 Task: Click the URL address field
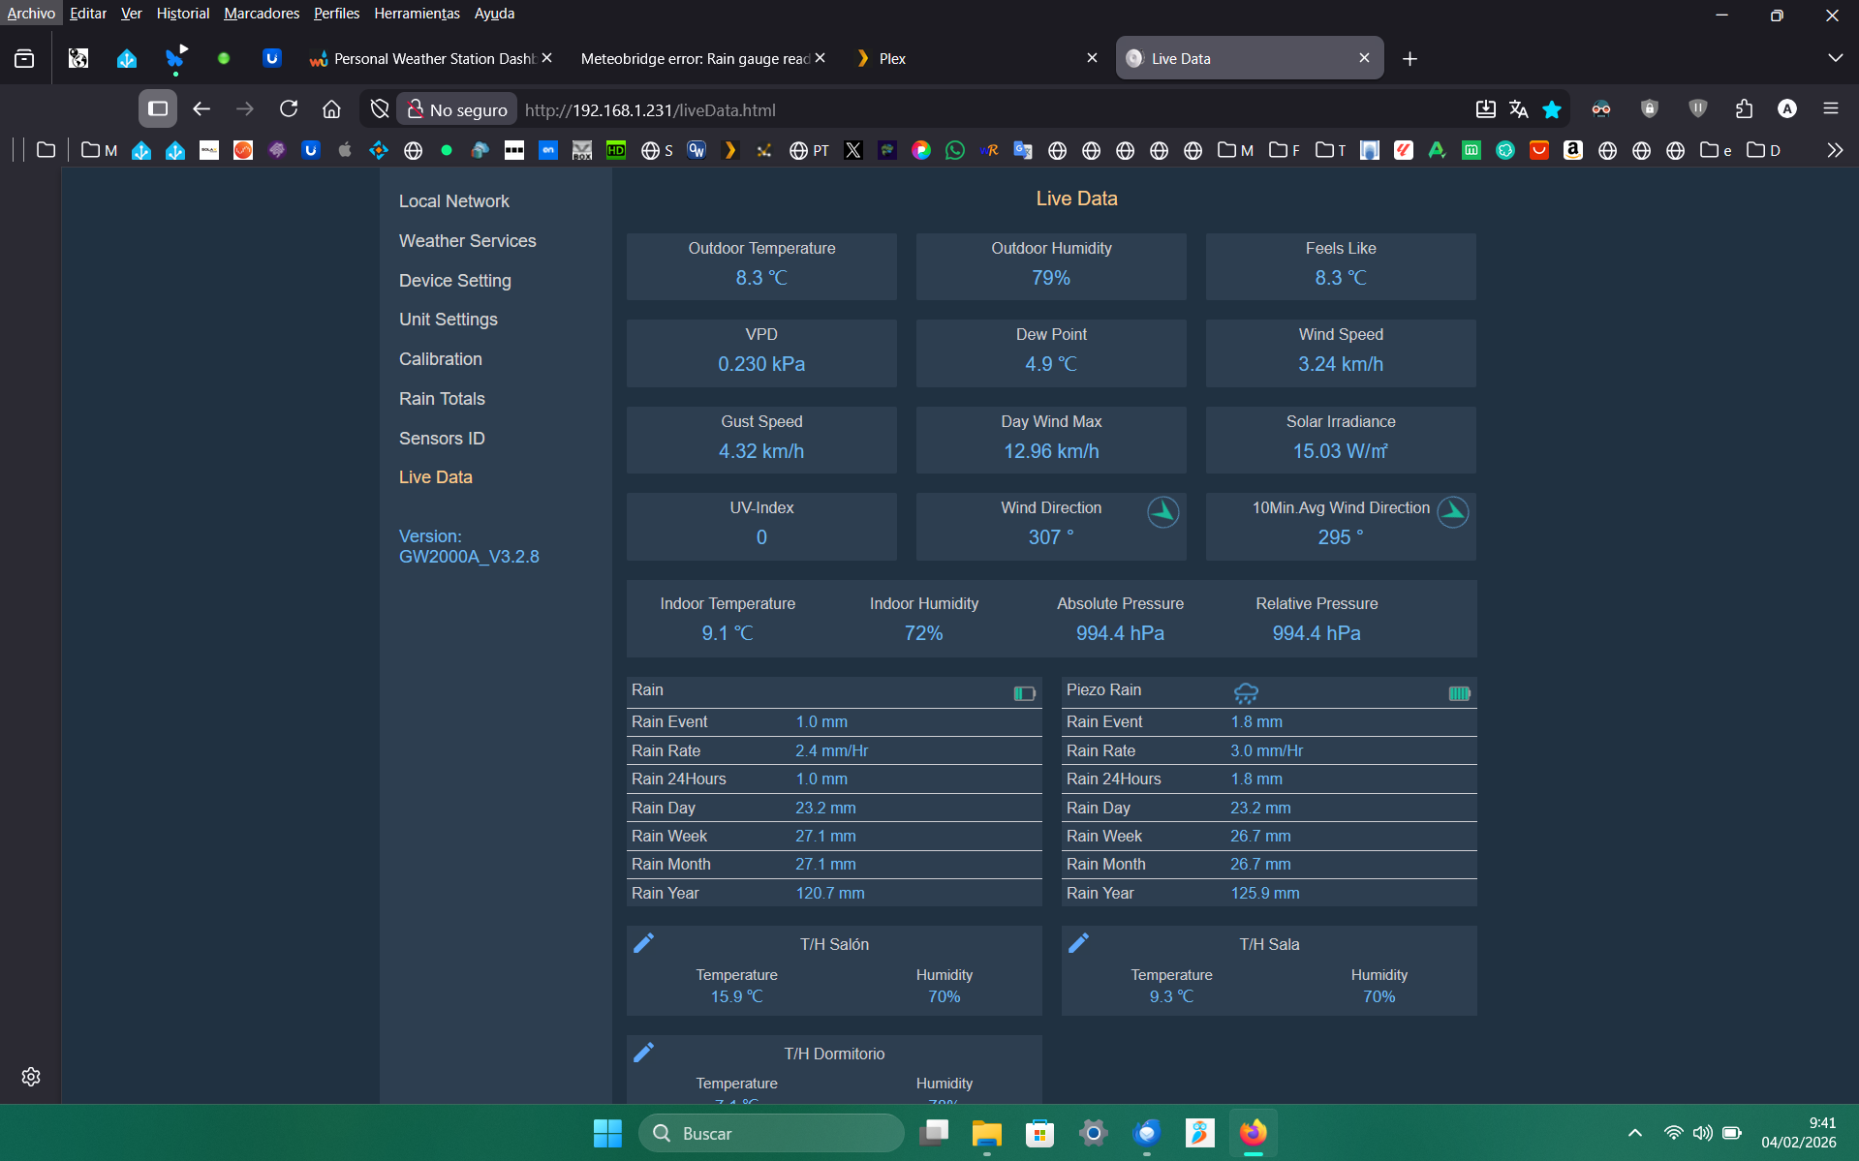872,110
